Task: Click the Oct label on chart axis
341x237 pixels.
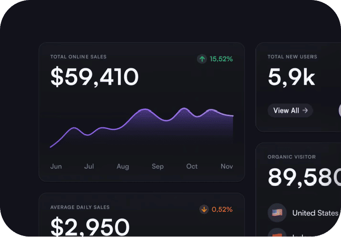Action: click(192, 166)
